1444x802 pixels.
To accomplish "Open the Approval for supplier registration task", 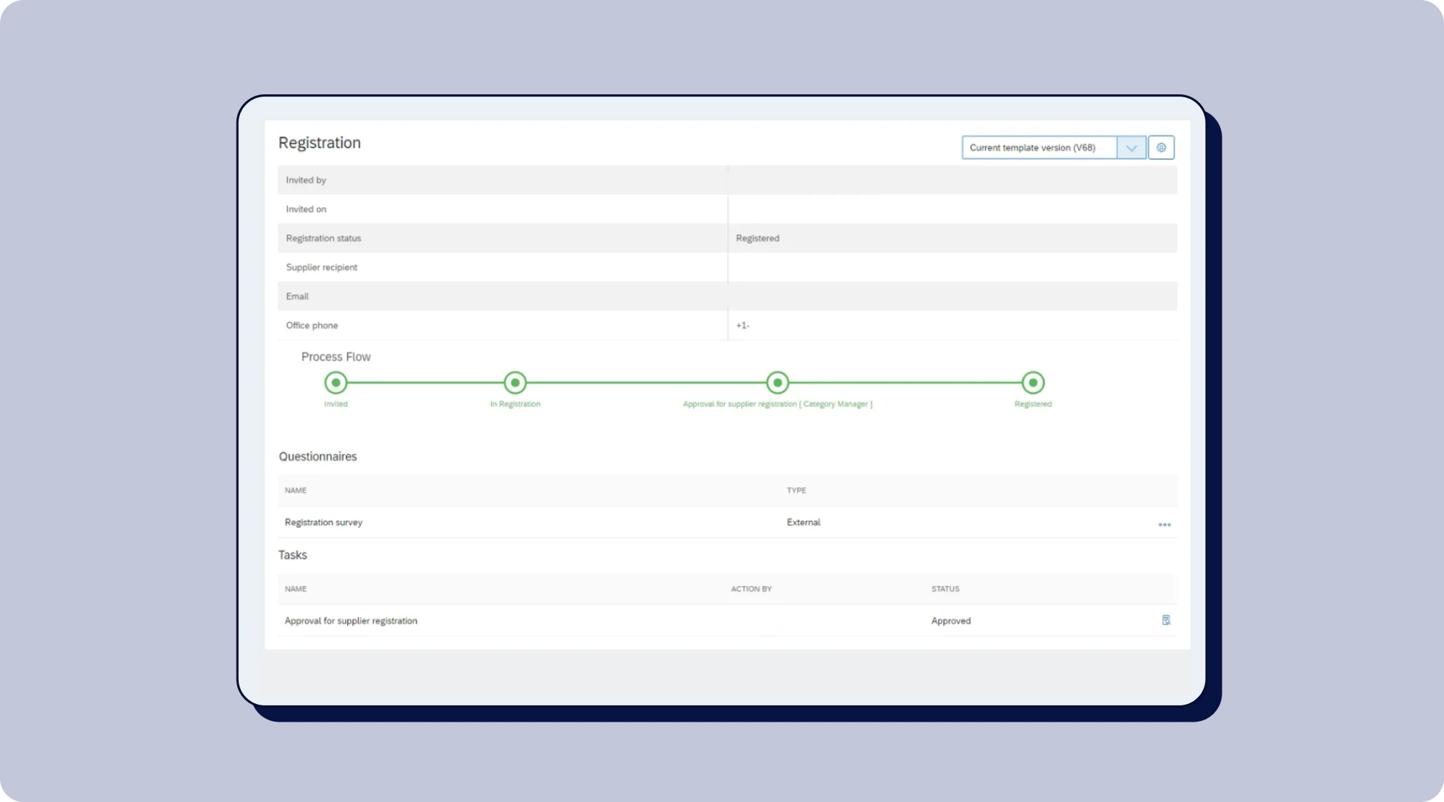I will coord(351,621).
